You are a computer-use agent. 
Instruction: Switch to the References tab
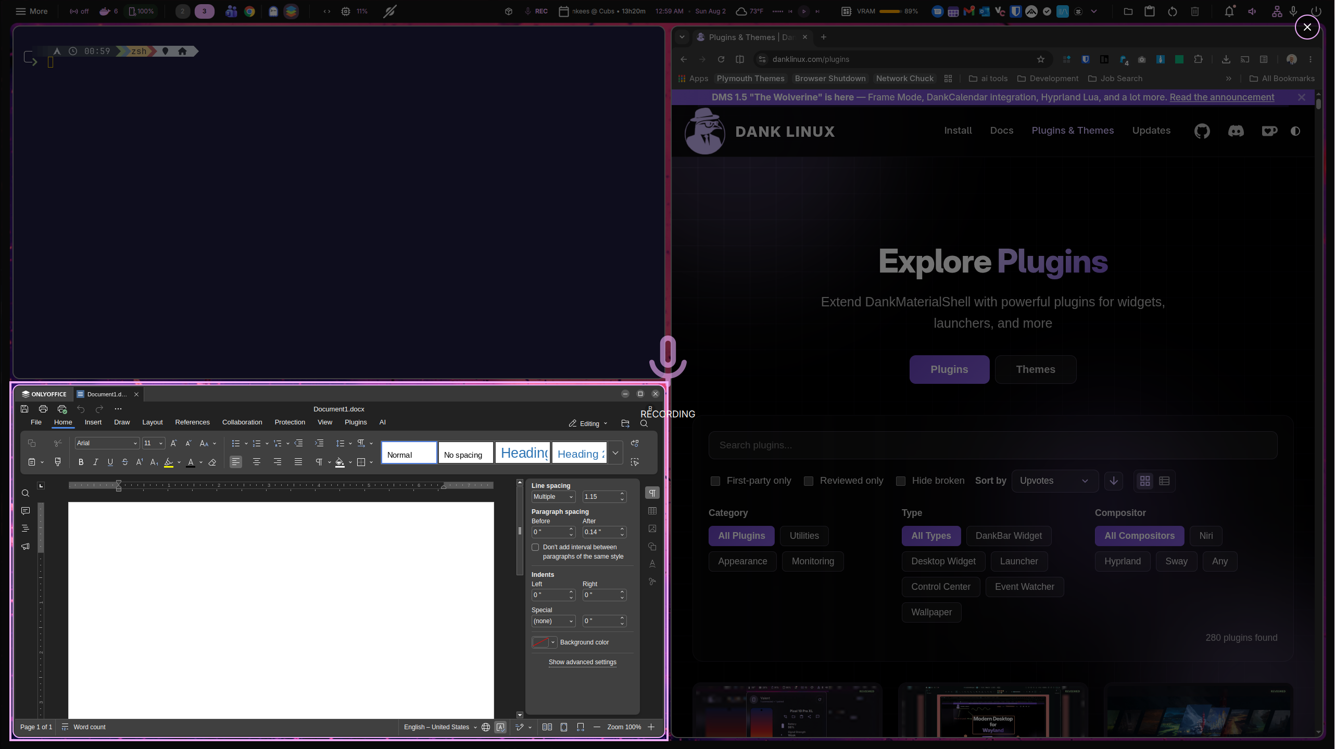pos(193,422)
